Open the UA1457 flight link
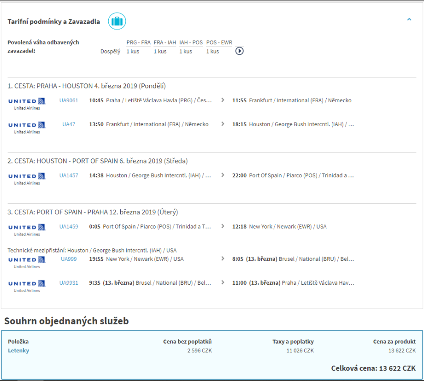The height and width of the screenshot is (381, 424). (x=69, y=176)
